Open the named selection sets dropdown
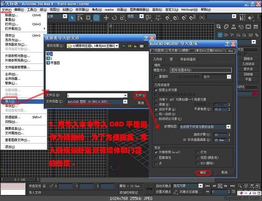This screenshot has width=262, height=201. [x=234, y=16]
